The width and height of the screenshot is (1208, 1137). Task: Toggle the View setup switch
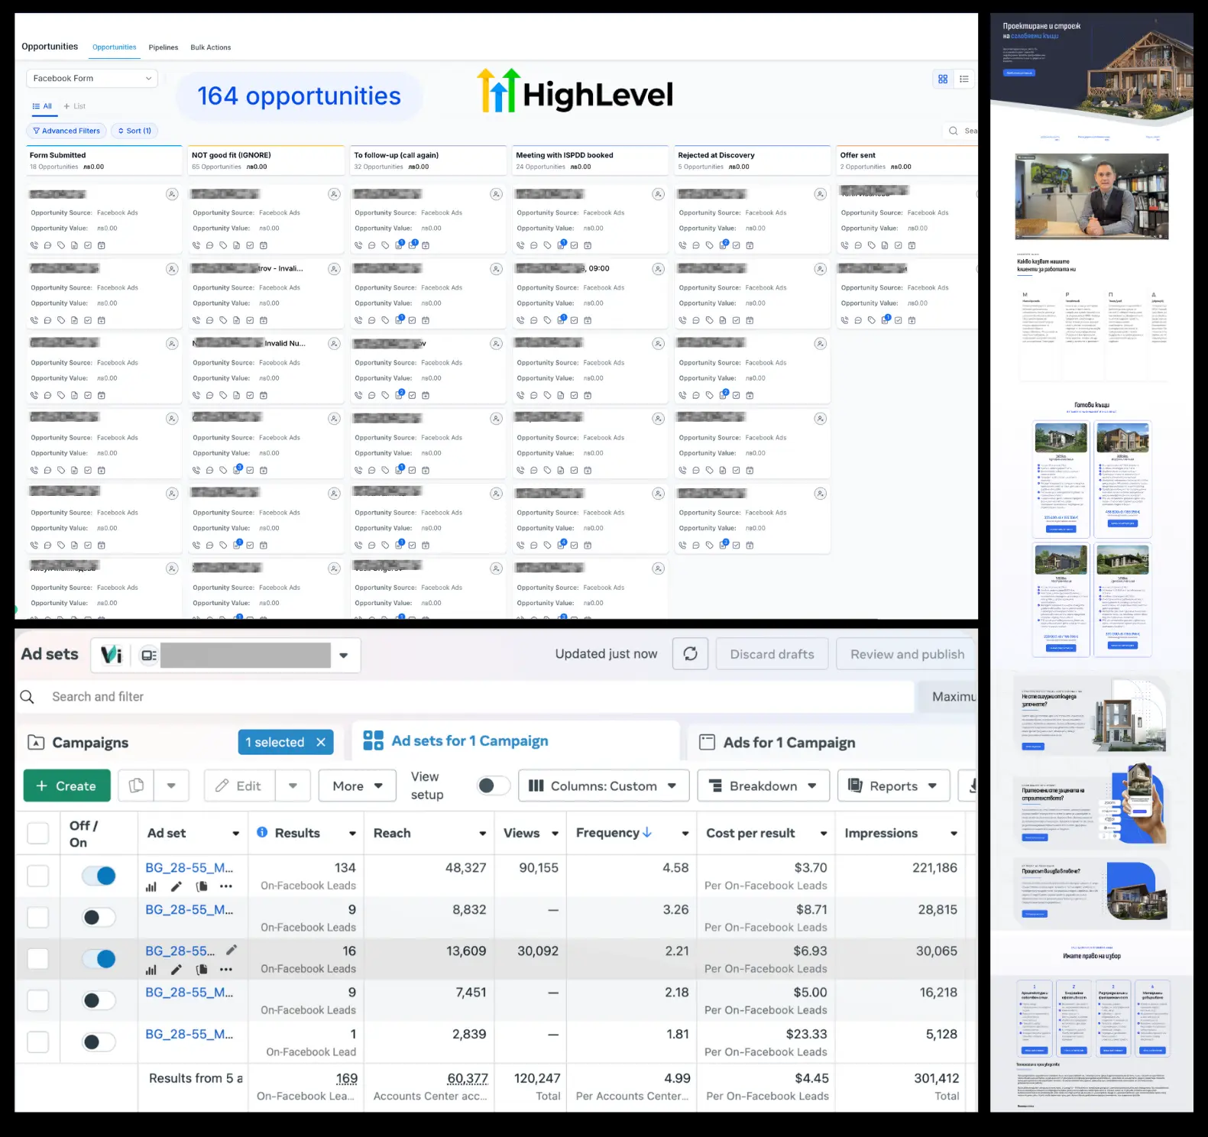click(x=494, y=786)
